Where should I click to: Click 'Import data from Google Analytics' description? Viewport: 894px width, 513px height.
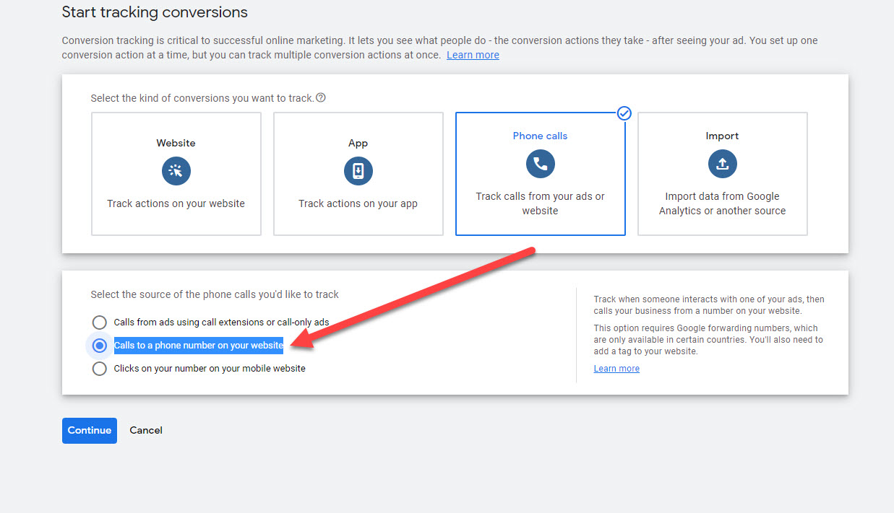722,203
